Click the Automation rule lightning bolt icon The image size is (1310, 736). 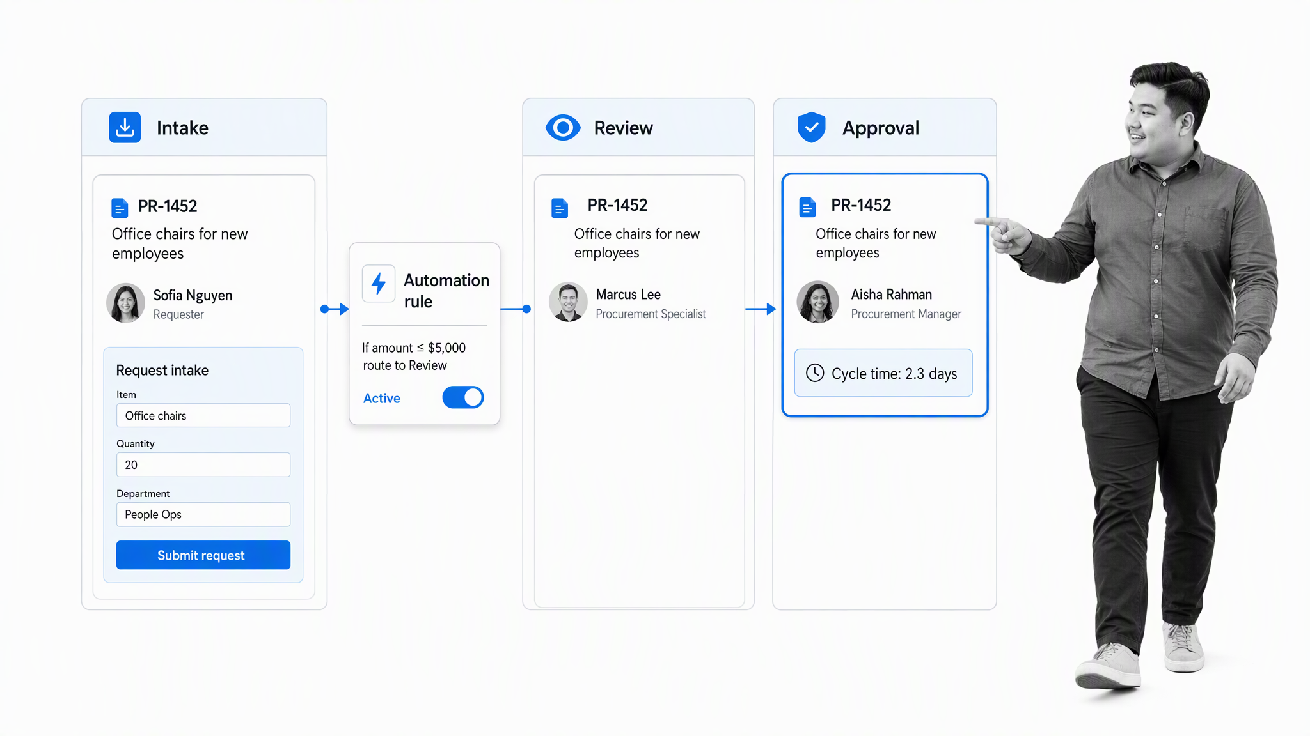tap(379, 284)
